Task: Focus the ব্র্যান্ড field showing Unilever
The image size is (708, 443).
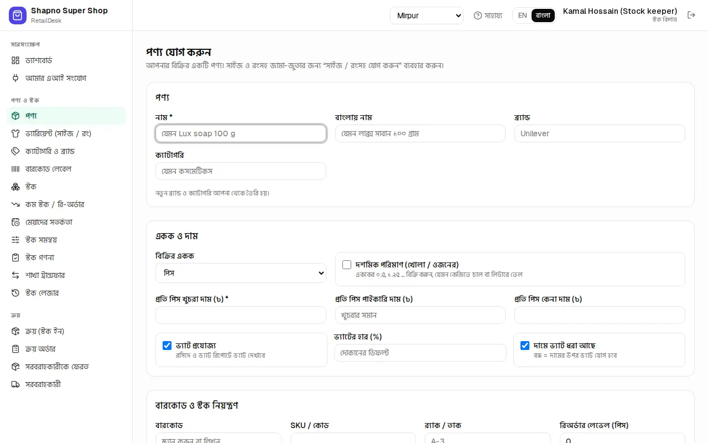Action: coord(600,133)
